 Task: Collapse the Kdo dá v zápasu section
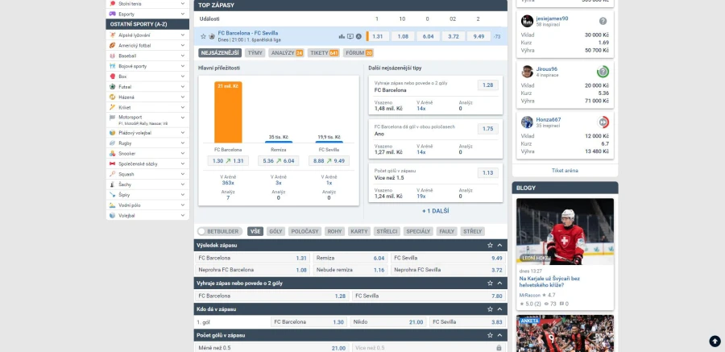[499, 309]
